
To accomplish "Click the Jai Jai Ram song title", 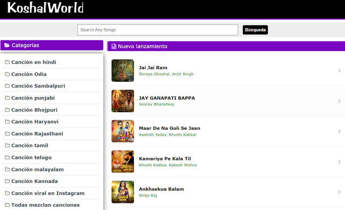I will tap(153, 68).
